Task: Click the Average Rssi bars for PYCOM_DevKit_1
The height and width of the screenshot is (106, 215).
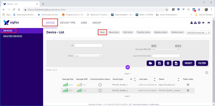Action: pyautogui.click(x=65, y=85)
